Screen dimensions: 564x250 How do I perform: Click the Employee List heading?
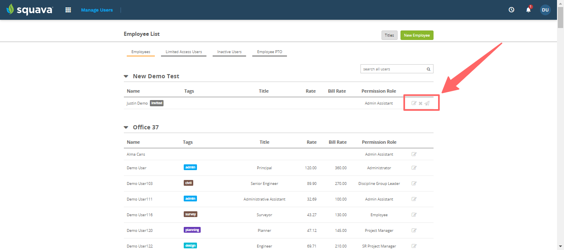pos(142,34)
